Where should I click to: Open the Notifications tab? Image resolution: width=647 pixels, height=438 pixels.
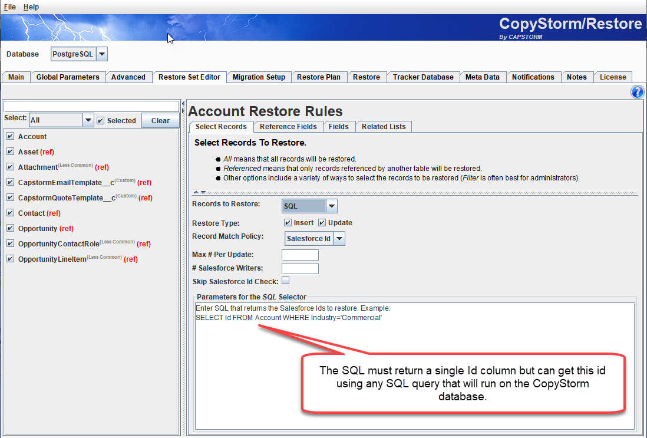[x=533, y=77]
